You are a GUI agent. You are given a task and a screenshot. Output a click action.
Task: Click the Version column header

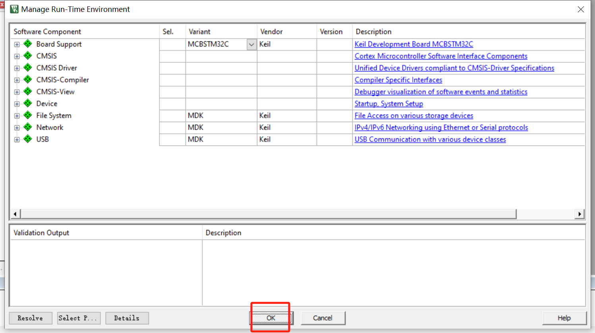coord(334,32)
